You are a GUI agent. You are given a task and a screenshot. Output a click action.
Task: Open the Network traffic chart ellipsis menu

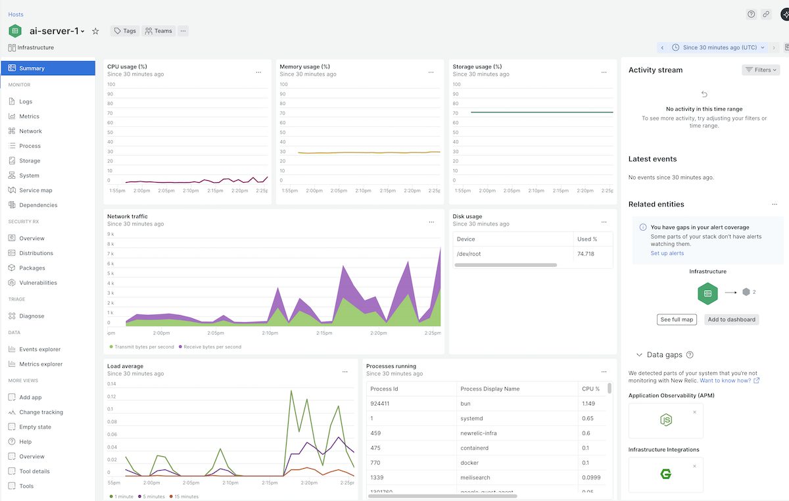(x=431, y=222)
